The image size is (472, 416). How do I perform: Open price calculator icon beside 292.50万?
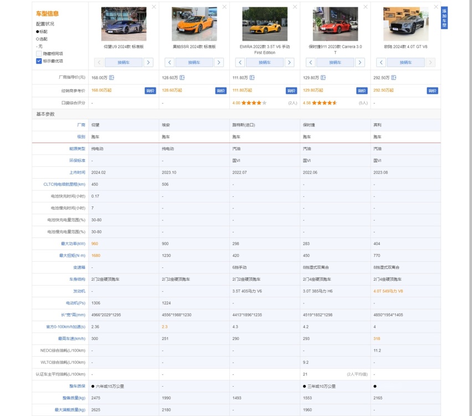pyautogui.click(x=393, y=78)
